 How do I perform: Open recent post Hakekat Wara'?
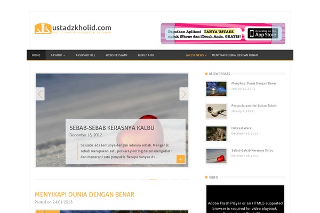[x=242, y=128]
